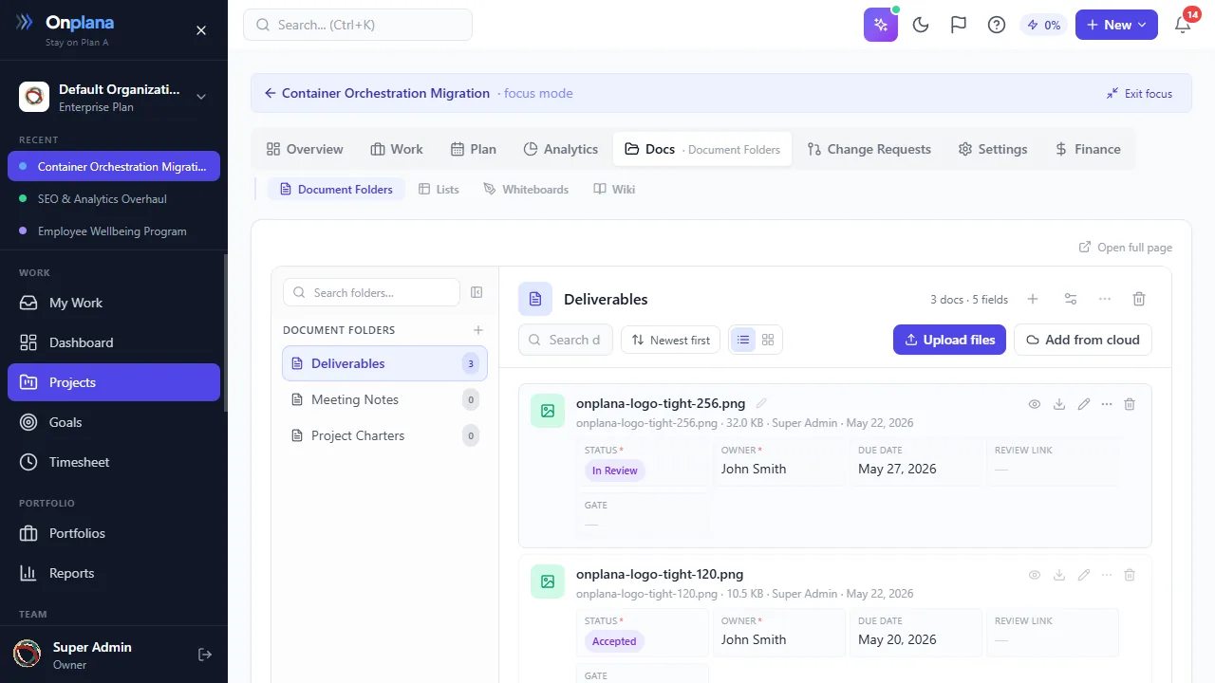Screen dimensions: 1215x683
Task: Open help question mark icon
Action: 997,25
